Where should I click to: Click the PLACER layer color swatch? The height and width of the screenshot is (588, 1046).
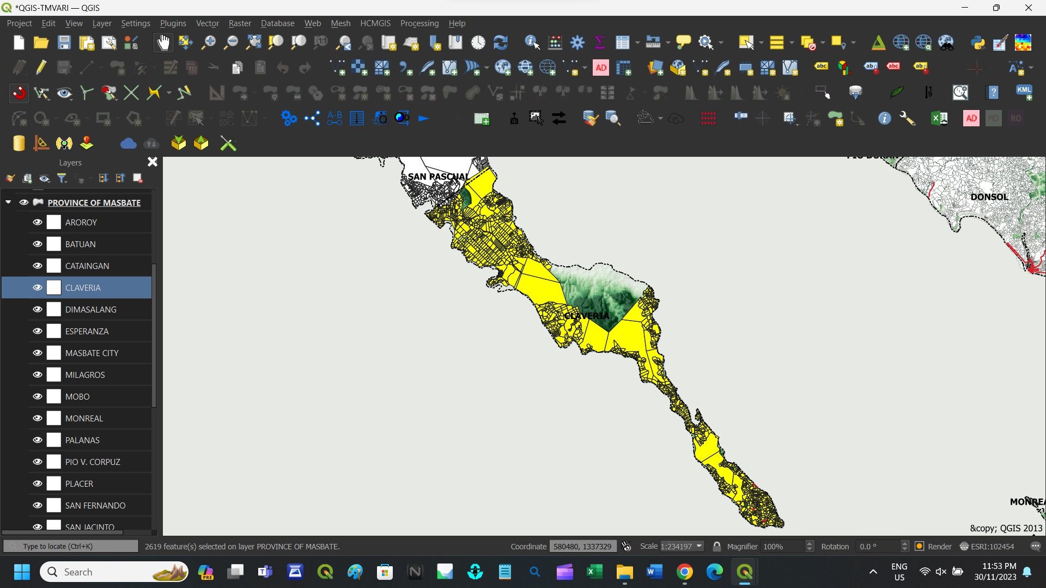[54, 483]
